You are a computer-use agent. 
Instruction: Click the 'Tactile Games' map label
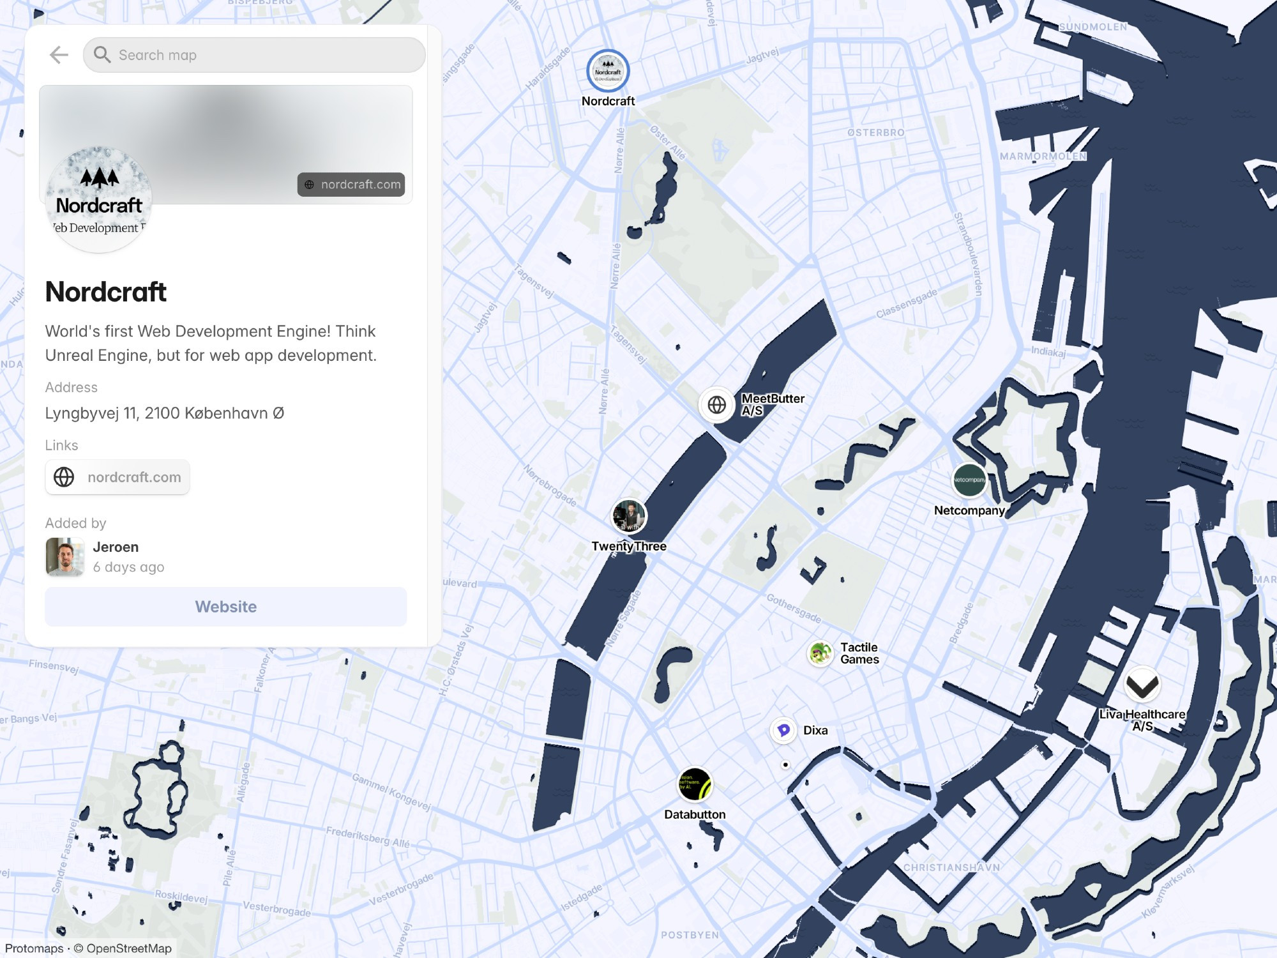pyautogui.click(x=859, y=653)
